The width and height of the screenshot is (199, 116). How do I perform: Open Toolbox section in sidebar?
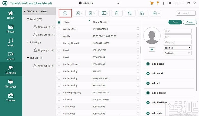(11, 98)
